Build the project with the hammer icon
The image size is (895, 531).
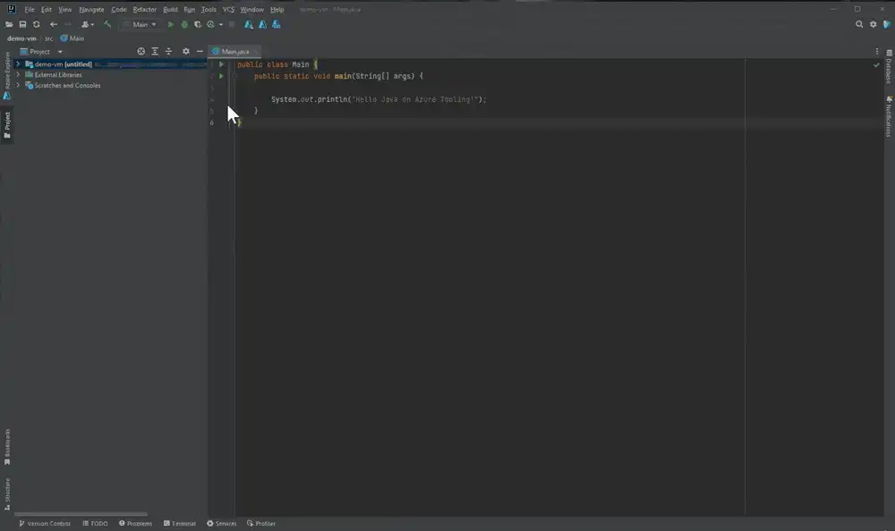(x=107, y=24)
